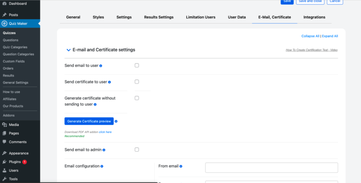Screen dimensions: 361x183
Task: Open Quiz Categories in the sidebar
Action: point(15,47)
